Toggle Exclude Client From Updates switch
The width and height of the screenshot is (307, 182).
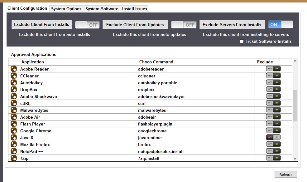pos(184,25)
